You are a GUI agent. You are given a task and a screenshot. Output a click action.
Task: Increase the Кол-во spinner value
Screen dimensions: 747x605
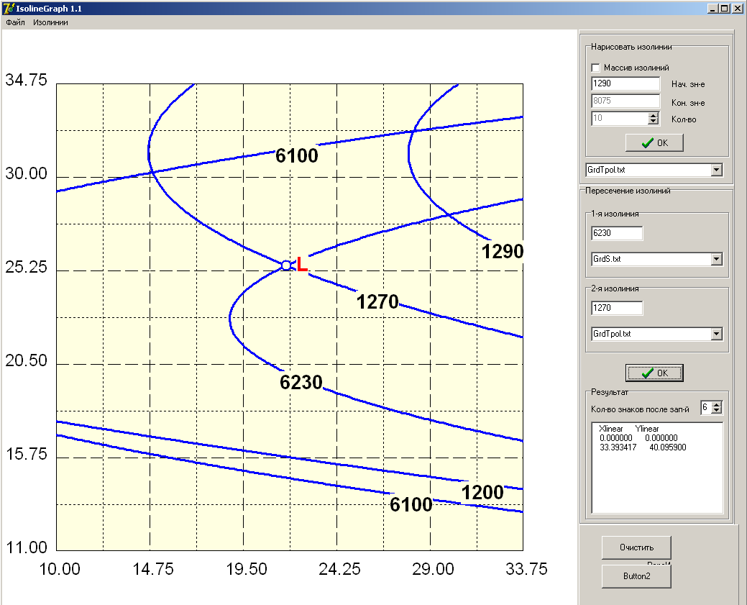click(653, 115)
